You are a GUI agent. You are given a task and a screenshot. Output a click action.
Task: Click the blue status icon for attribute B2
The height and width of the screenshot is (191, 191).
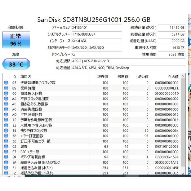tap(6, 125)
